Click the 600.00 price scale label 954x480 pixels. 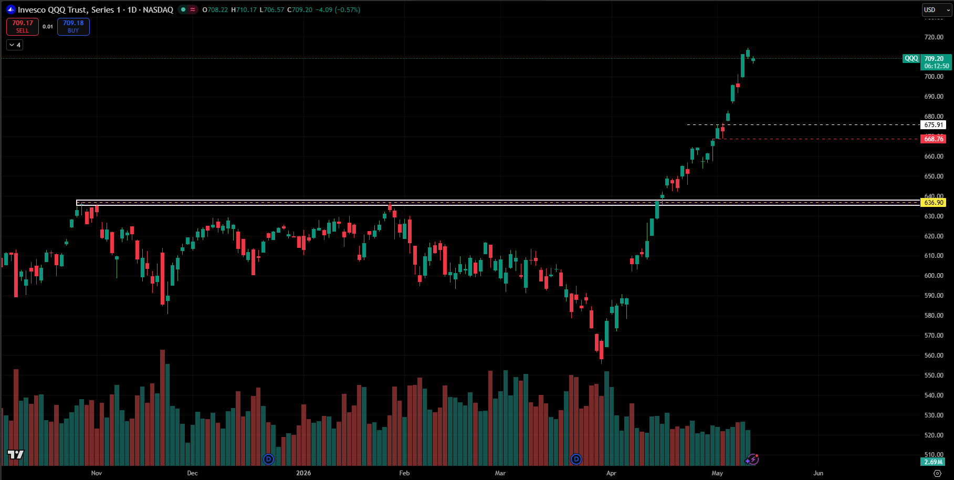934,276
